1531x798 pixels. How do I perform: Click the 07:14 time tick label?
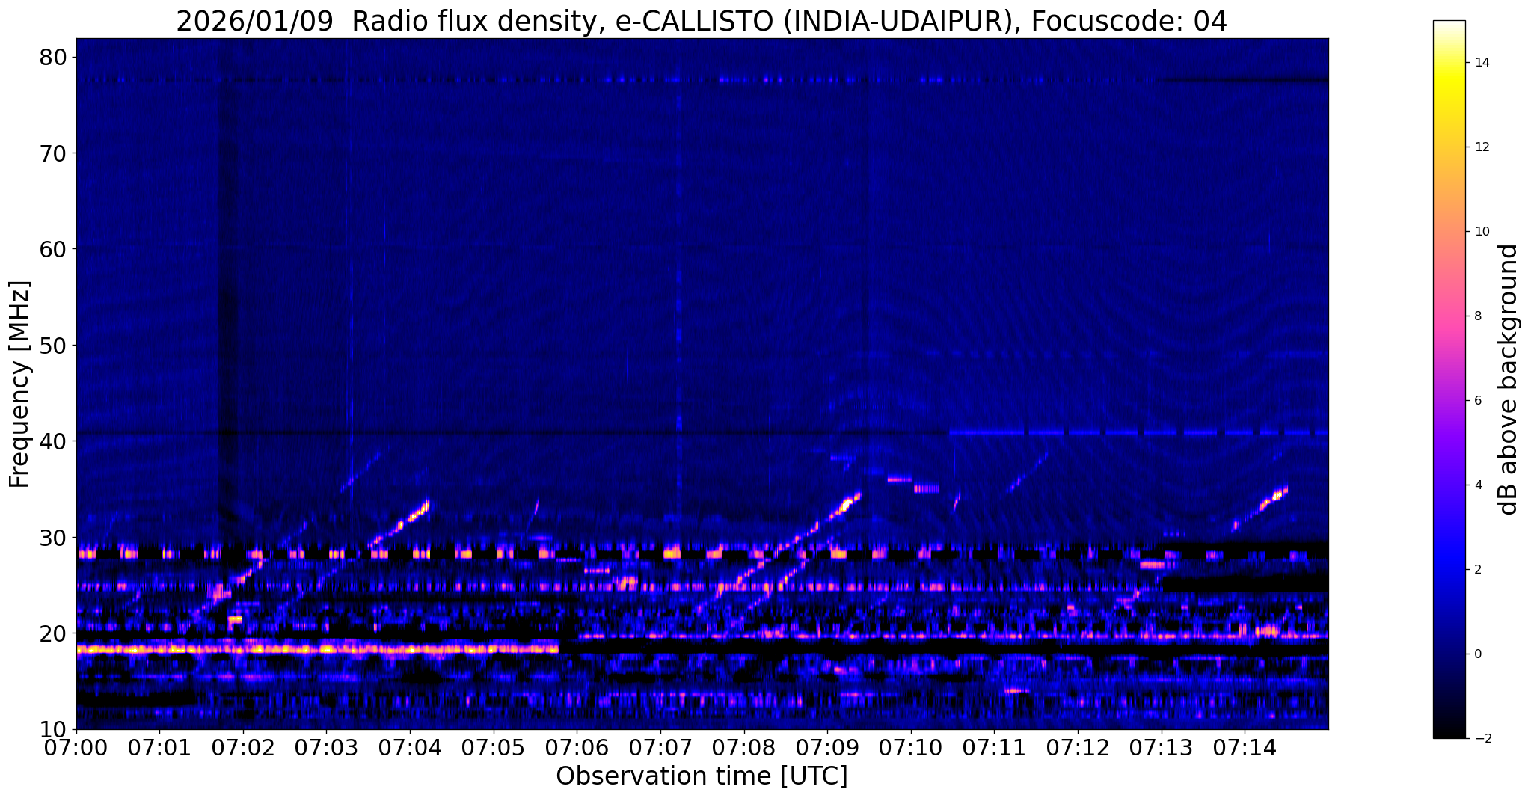tap(1245, 747)
